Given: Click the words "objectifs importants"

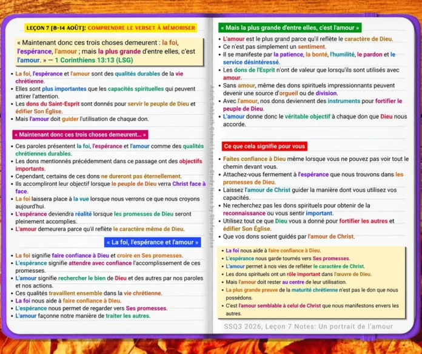Looking at the screenshot, I should tap(109, 165).
